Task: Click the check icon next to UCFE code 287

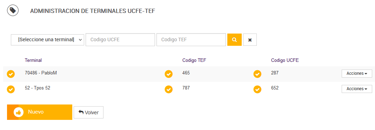Action: point(257,74)
